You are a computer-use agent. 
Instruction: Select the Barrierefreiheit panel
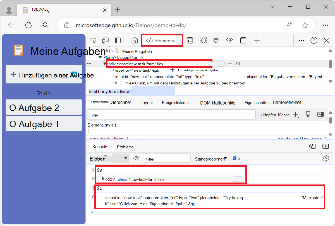pos(288,102)
